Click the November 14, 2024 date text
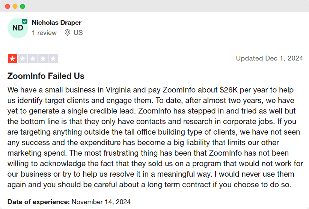This screenshot has height=209, width=309. 101,202
